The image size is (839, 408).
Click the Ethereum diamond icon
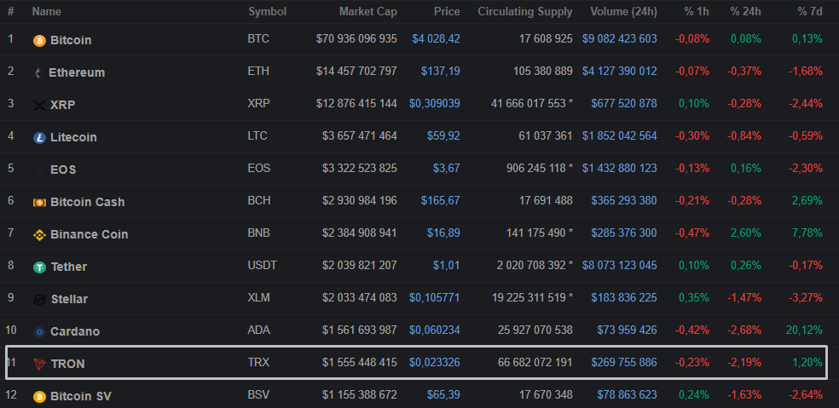(x=38, y=72)
